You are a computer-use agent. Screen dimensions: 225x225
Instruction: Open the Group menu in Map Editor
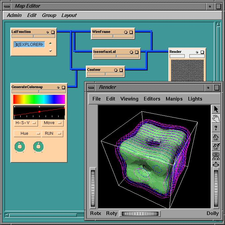pyautogui.click(x=49, y=15)
